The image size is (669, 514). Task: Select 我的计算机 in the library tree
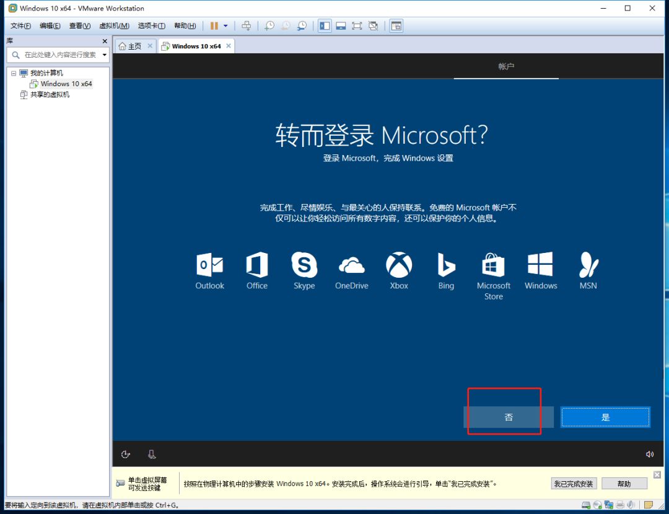46,73
